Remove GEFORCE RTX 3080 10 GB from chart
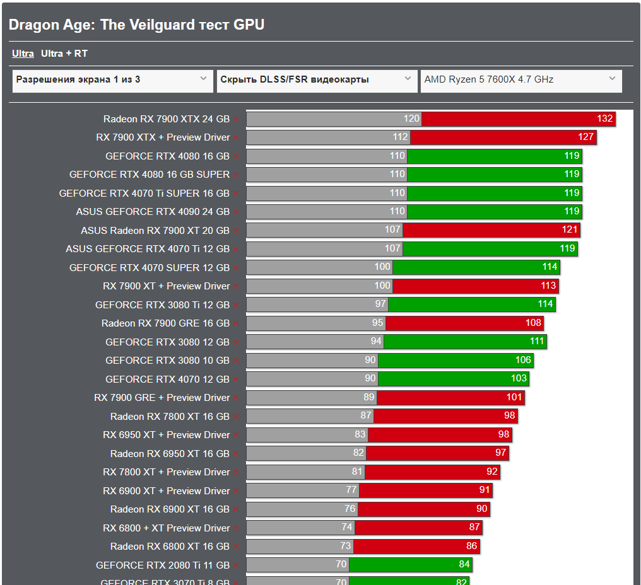 236,361
